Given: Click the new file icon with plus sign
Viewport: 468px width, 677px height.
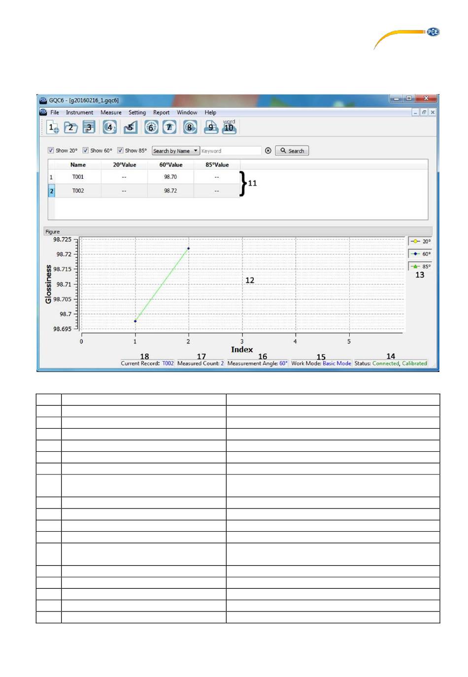Looking at the screenshot, I should point(53,128).
